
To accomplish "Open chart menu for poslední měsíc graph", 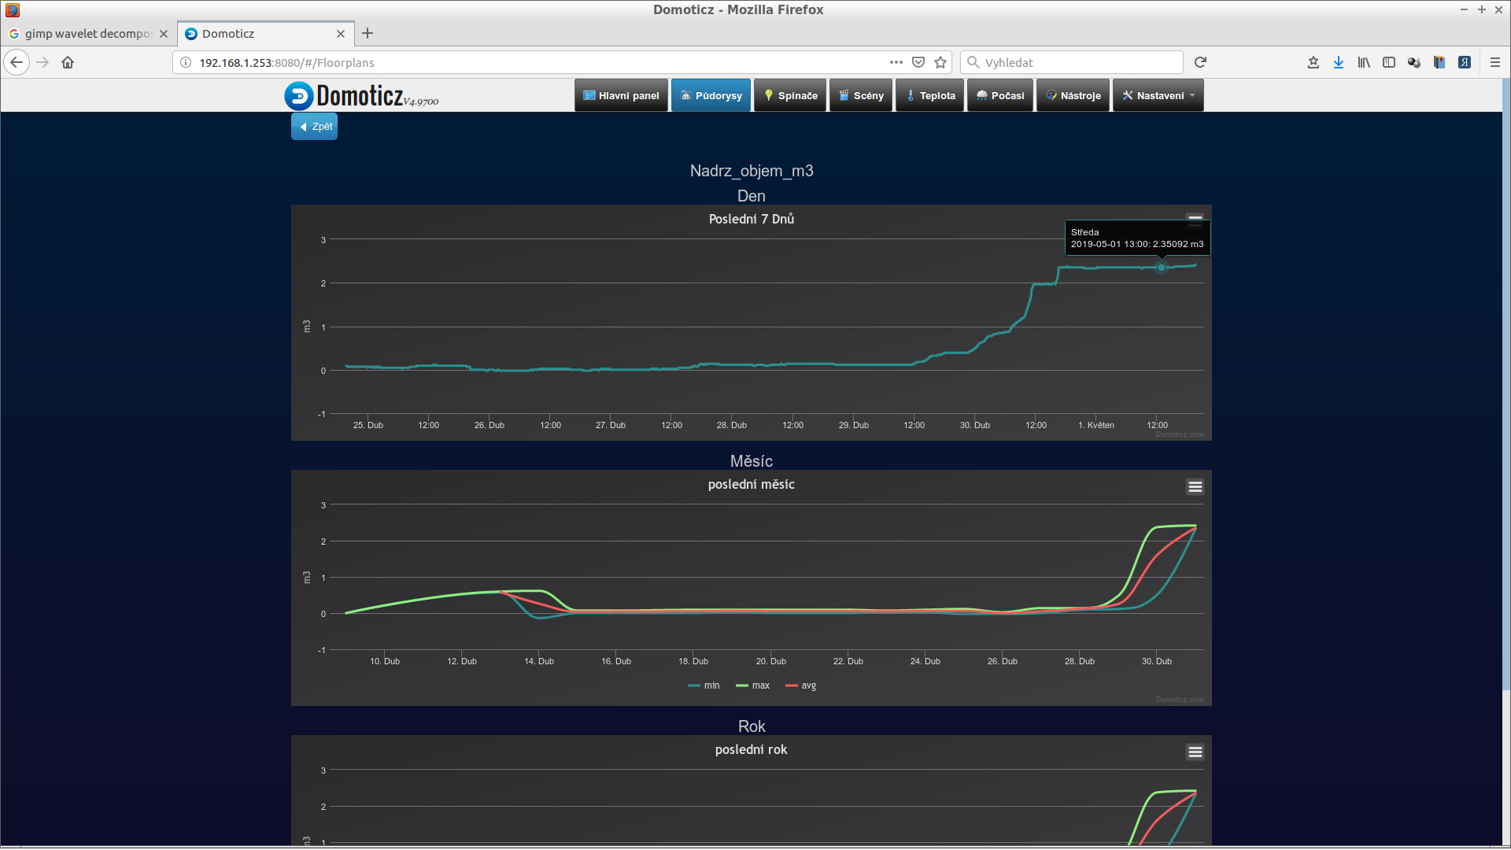I will click(1195, 486).
